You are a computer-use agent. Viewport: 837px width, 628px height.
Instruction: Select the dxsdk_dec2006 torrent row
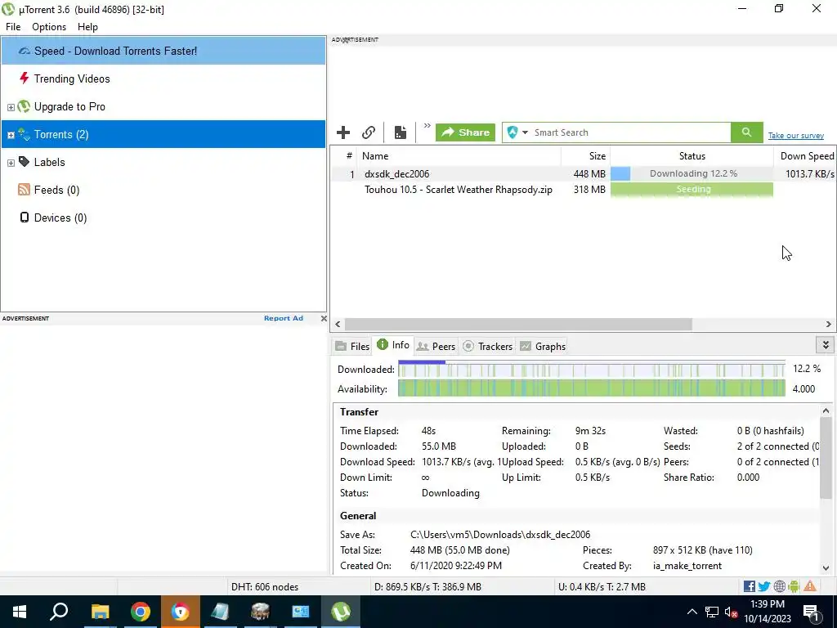[x=583, y=173]
